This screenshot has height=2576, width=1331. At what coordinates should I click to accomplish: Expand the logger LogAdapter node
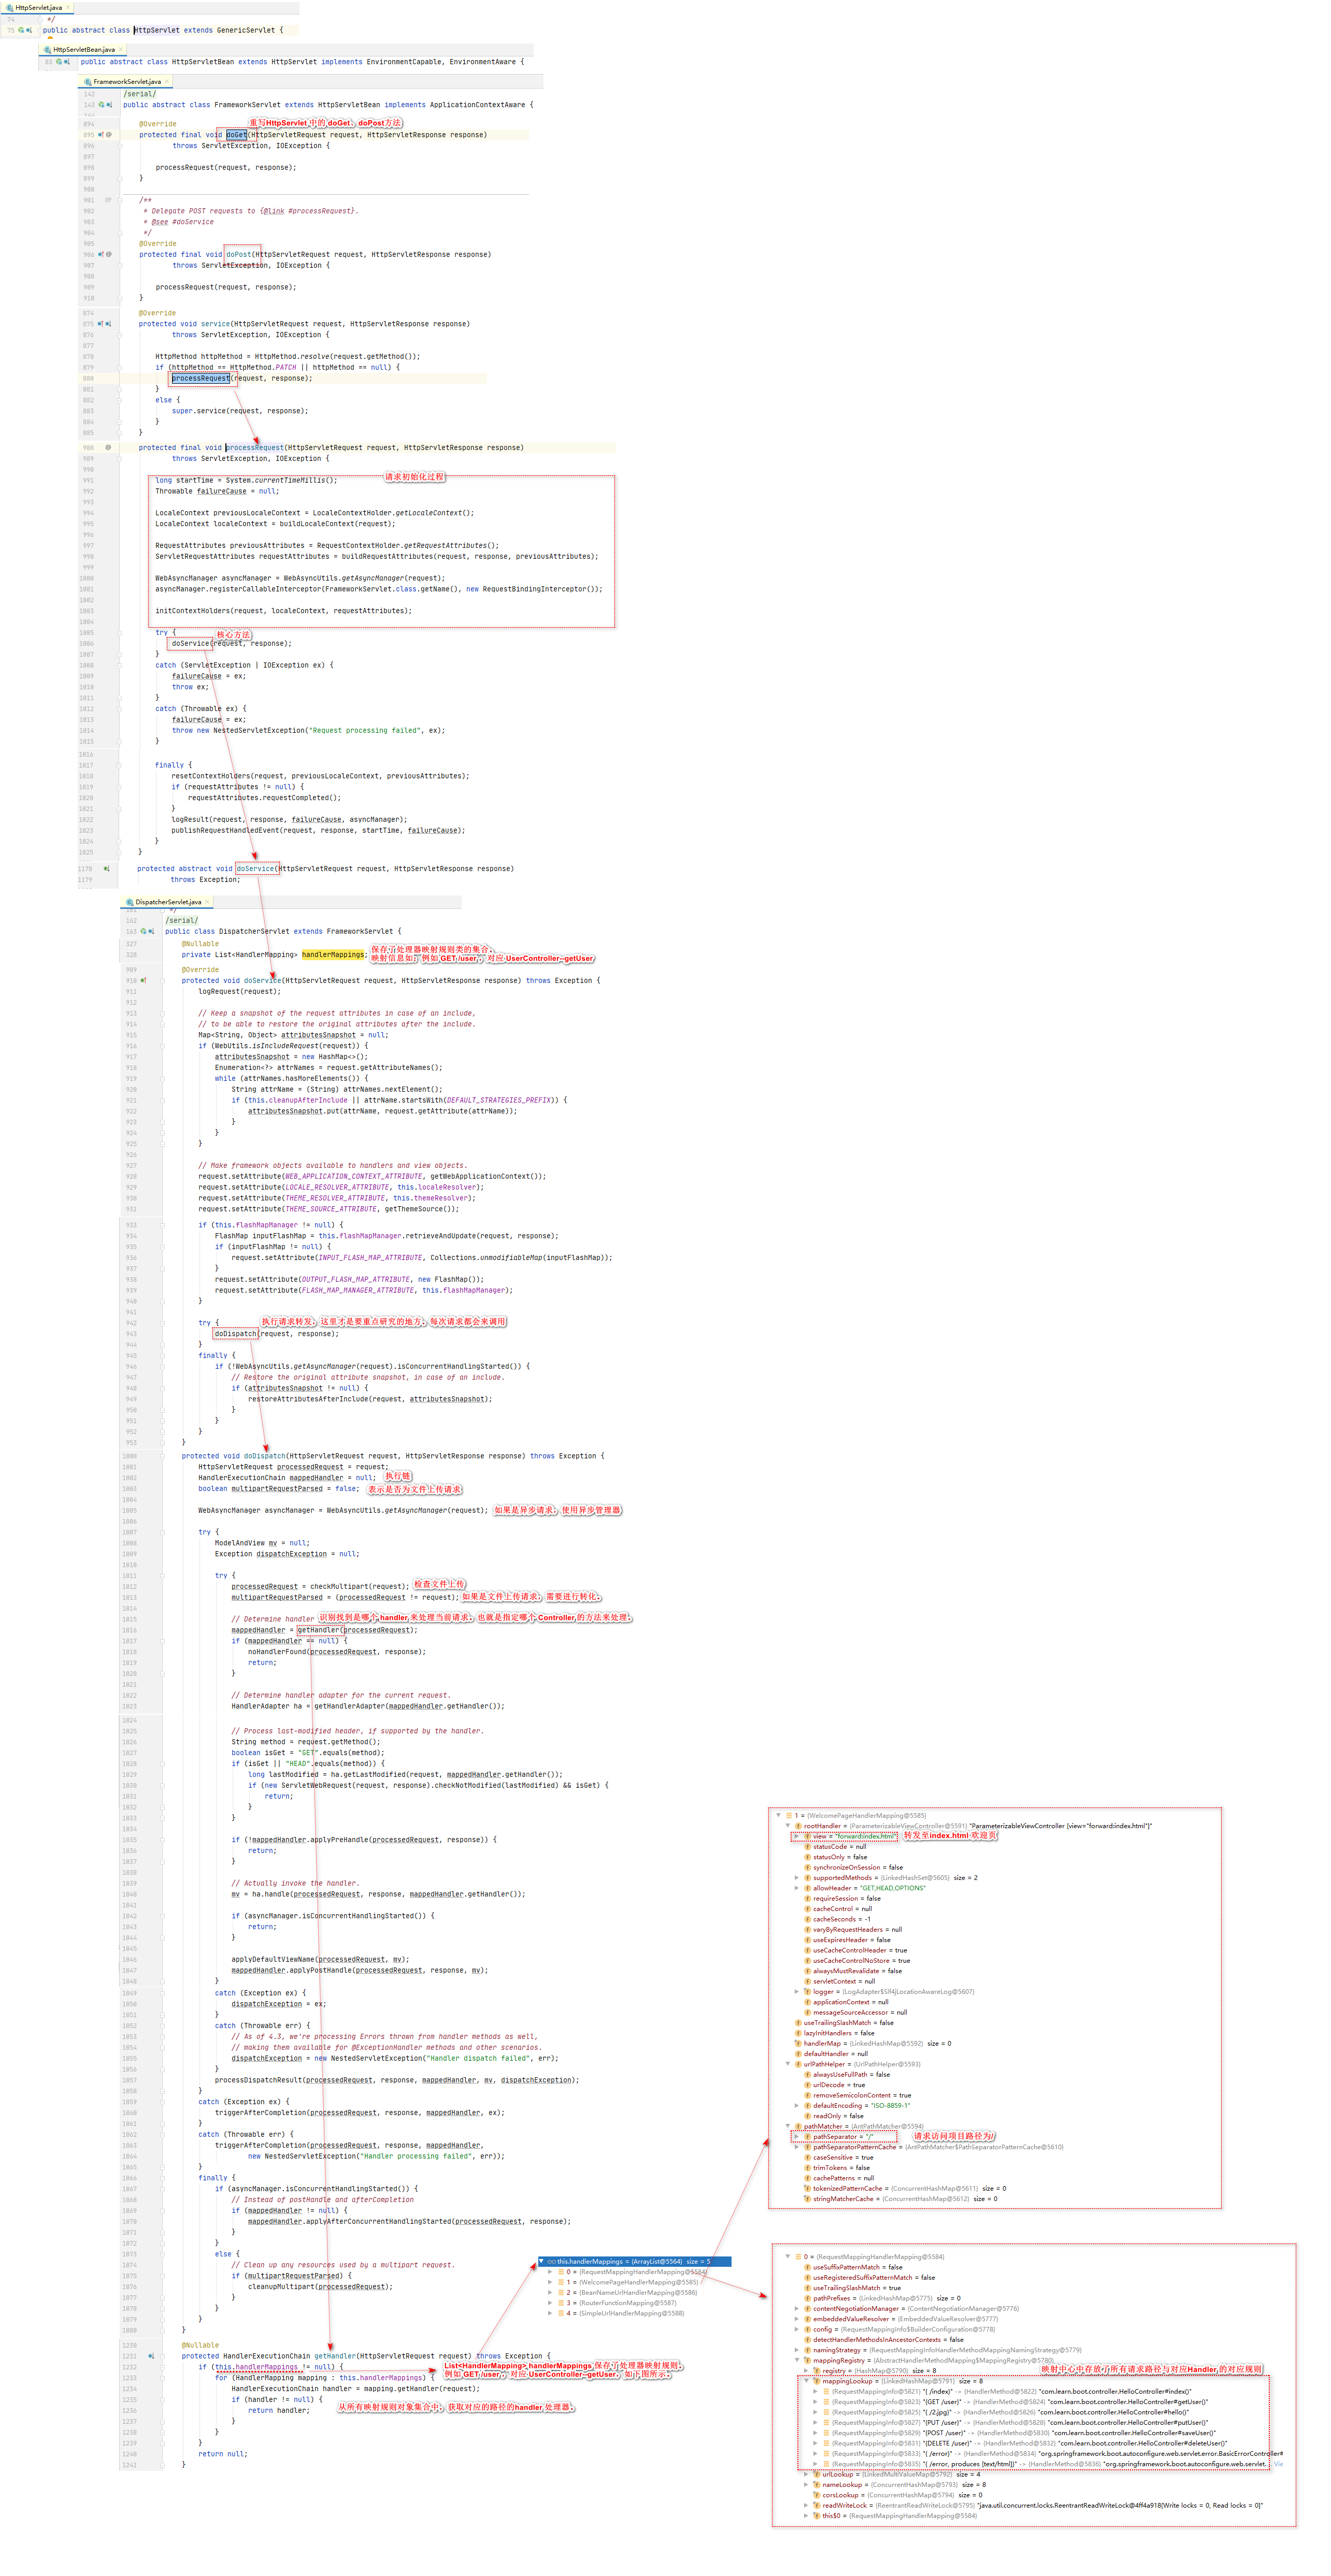(797, 1992)
